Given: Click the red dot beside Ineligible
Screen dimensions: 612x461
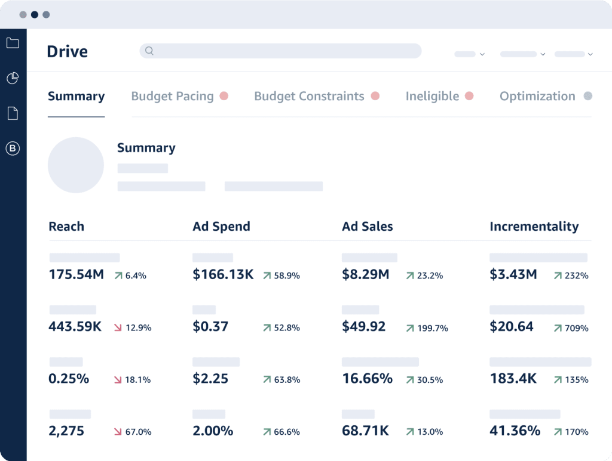Looking at the screenshot, I should coord(469,96).
